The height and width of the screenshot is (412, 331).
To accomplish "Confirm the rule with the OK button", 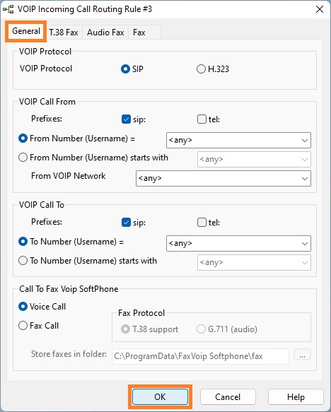I will point(160,396).
